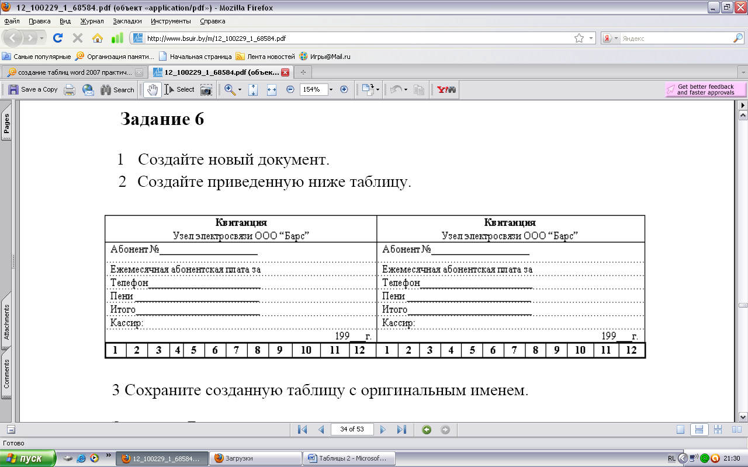The image size is (748, 467).
Task: Click Fit Width icon
Action: pos(271,89)
